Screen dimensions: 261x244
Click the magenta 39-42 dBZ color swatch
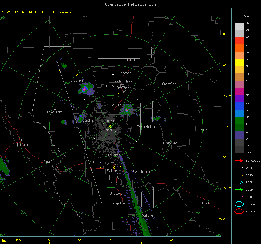[239, 92]
